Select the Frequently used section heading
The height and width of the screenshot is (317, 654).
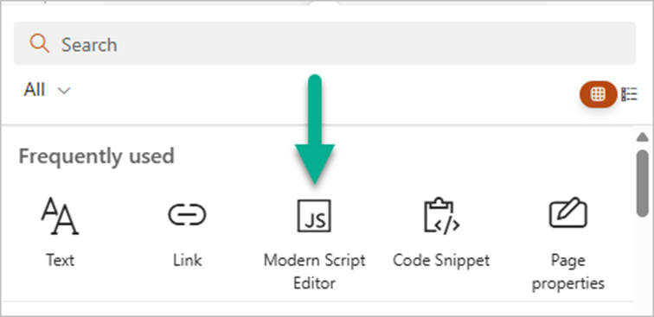[x=96, y=156]
